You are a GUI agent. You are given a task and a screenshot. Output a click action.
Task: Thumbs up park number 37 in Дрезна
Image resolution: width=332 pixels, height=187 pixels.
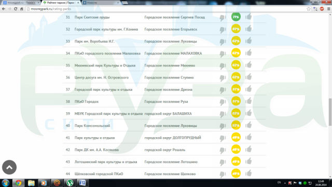pos(248,89)
